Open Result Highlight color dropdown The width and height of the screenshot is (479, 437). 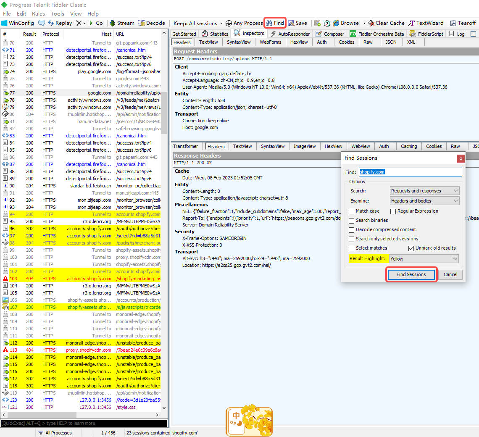424,259
